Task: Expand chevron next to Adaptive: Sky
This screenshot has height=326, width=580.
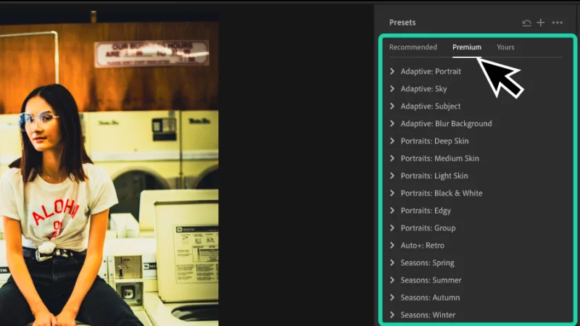Action: [x=392, y=88]
